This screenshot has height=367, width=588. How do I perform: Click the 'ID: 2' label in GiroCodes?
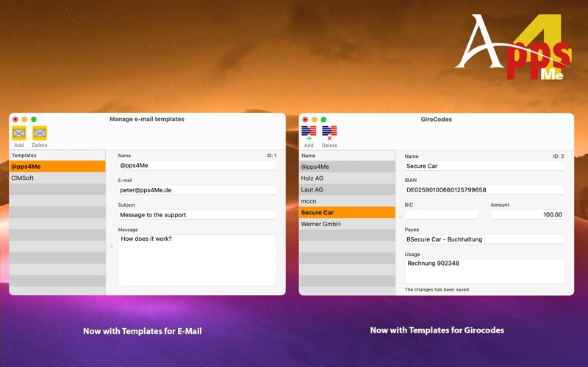point(558,156)
